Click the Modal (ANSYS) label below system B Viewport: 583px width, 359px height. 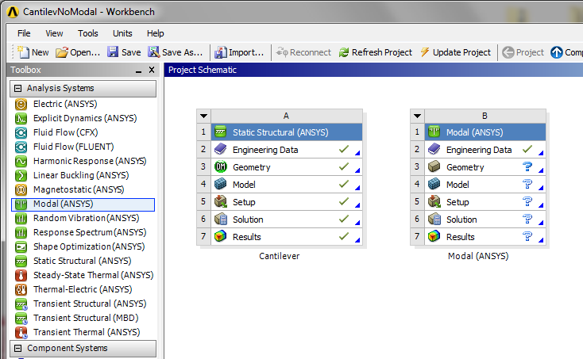[478, 256]
